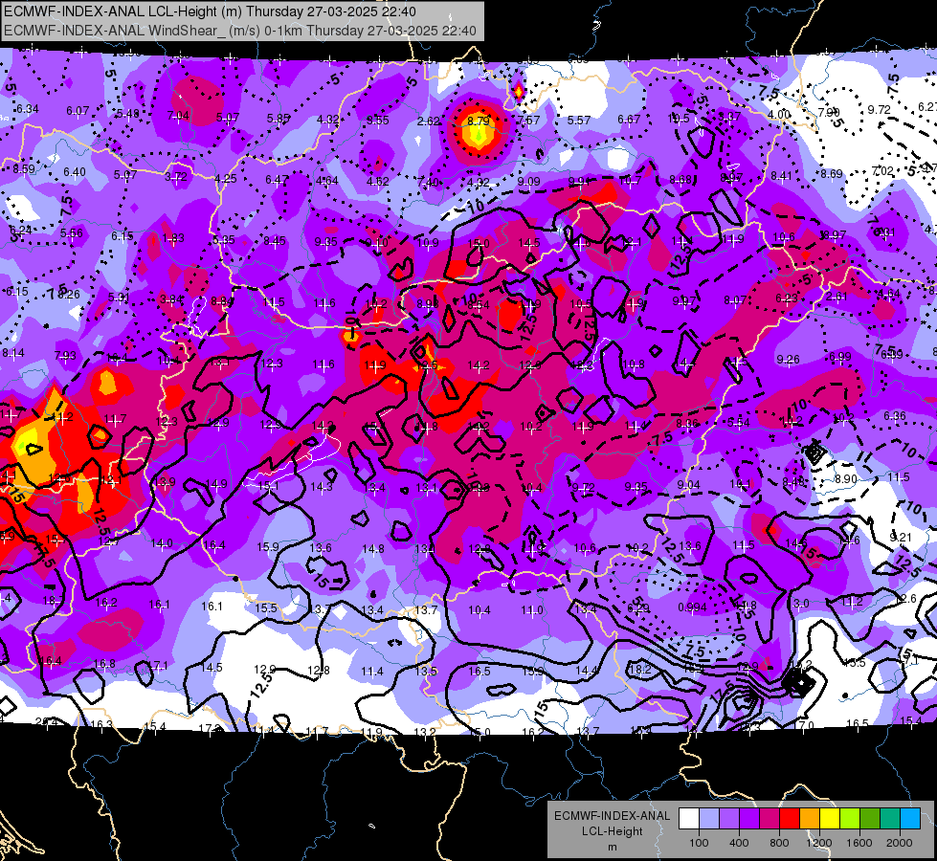Click the grid value "16.8"

pyautogui.click(x=104, y=663)
